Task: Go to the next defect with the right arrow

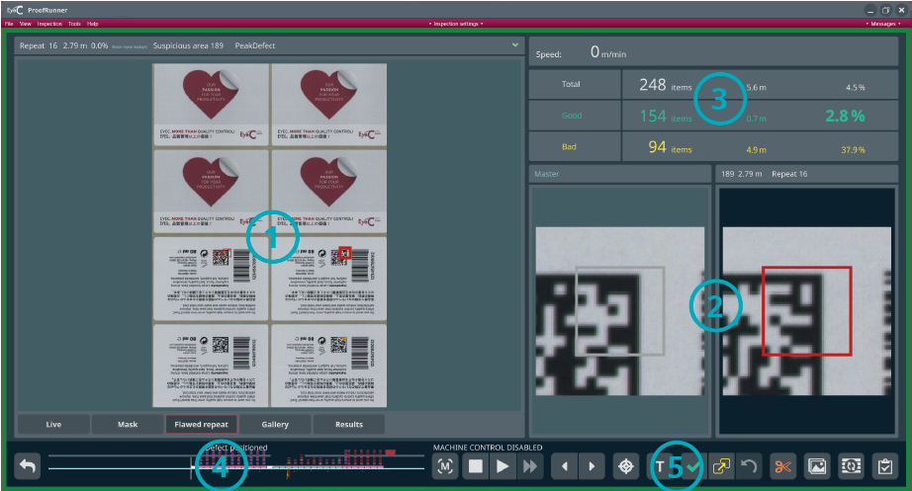Action: pyautogui.click(x=592, y=466)
